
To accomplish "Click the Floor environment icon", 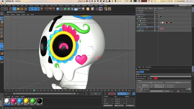I will [x=76, y=9].
